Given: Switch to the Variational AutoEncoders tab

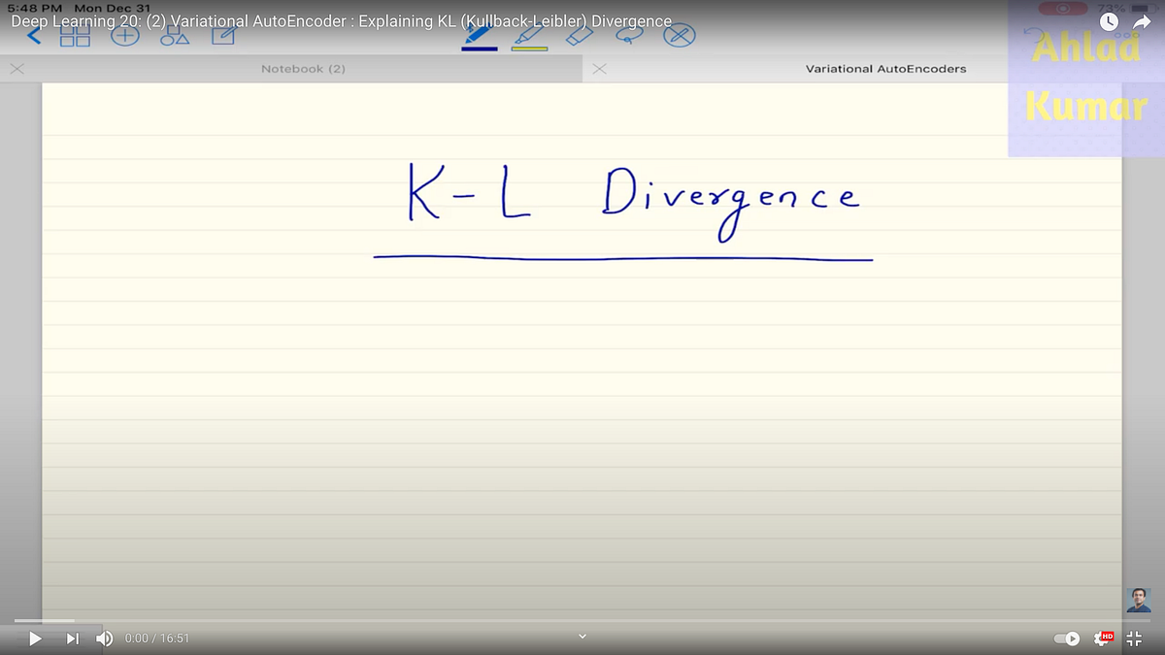Looking at the screenshot, I should tap(884, 68).
